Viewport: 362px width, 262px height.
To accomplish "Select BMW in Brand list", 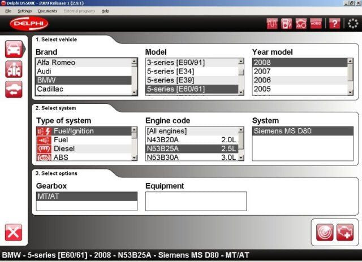I will click(x=84, y=80).
